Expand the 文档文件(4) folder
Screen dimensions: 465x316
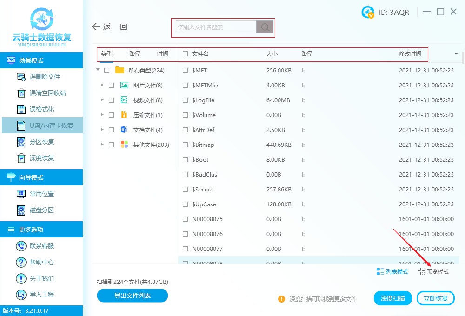[102, 129]
